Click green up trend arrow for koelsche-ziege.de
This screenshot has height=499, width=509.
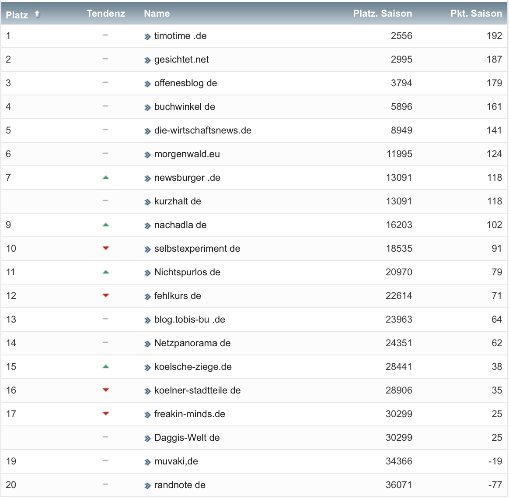click(x=105, y=367)
